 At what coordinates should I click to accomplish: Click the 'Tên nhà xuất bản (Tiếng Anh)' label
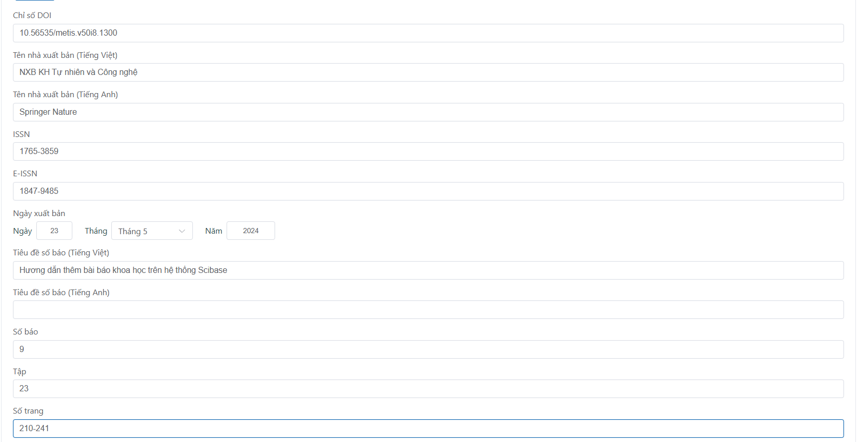pos(65,95)
